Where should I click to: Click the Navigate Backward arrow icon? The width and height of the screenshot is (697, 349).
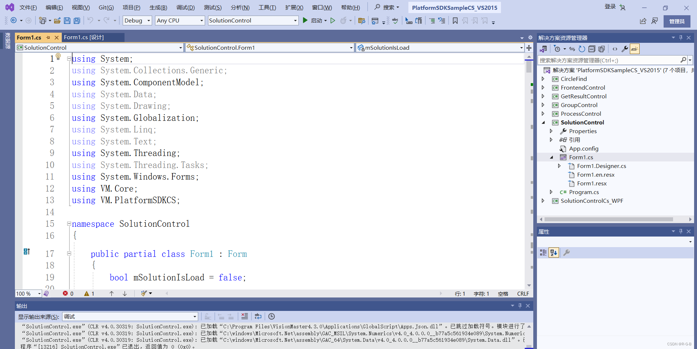point(14,21)
